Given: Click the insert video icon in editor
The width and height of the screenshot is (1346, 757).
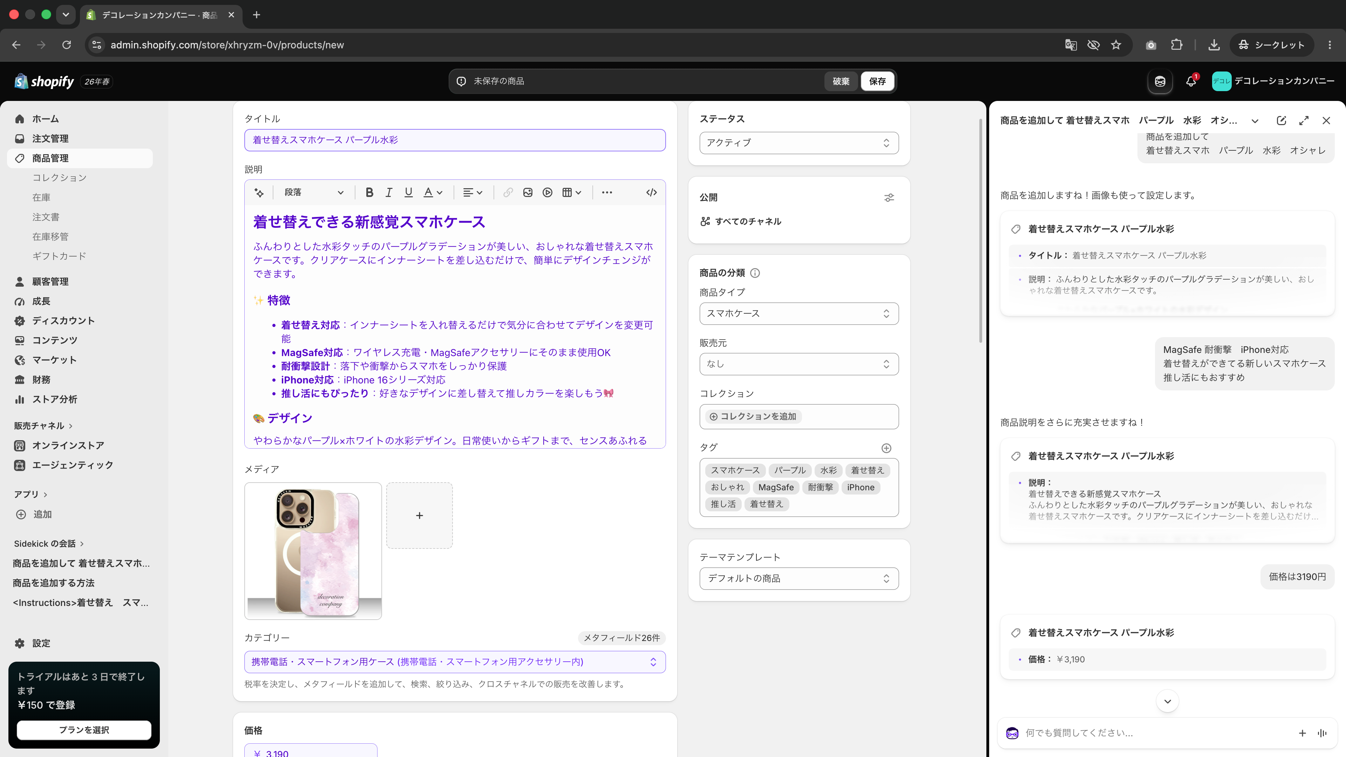Looking at the screenshot, I should coord(547,192).
